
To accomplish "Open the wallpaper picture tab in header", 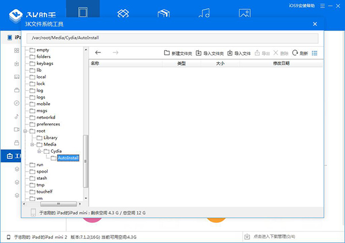I will pos(244,14).
